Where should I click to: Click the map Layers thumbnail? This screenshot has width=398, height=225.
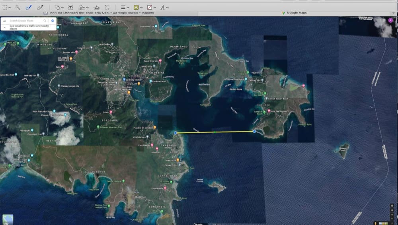[x=8, y=220]
